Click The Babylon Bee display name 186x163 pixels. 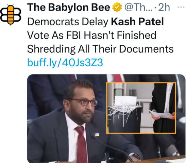[69, 7]
